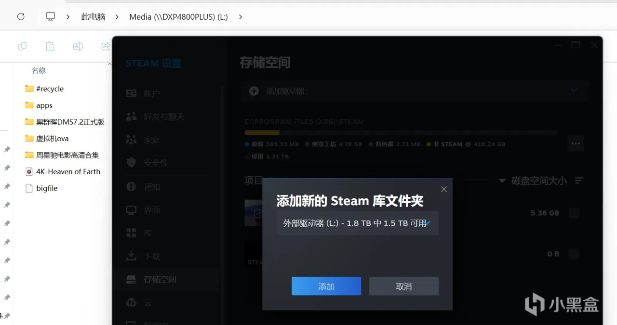The width and height of the screenshot is (617, 325).
Task: Open the three-dots drive options menu
Action: (576, 143)
